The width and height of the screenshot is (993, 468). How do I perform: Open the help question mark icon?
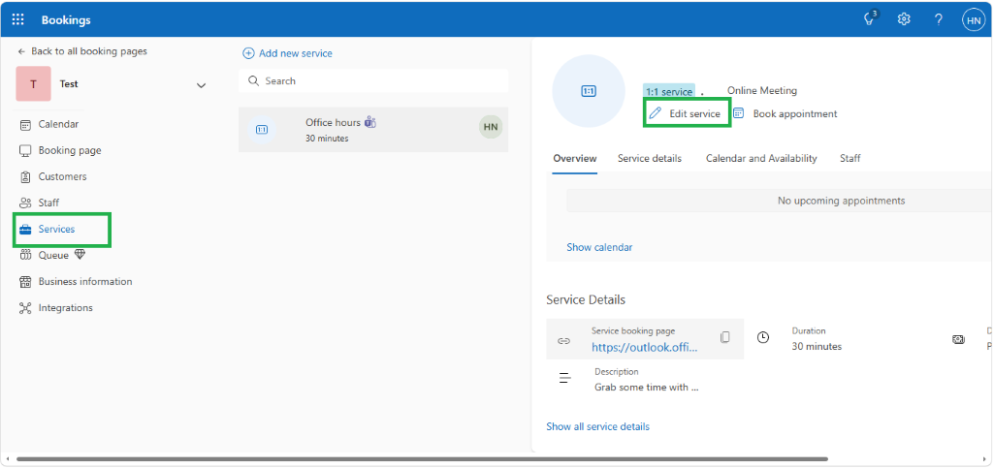939,19
